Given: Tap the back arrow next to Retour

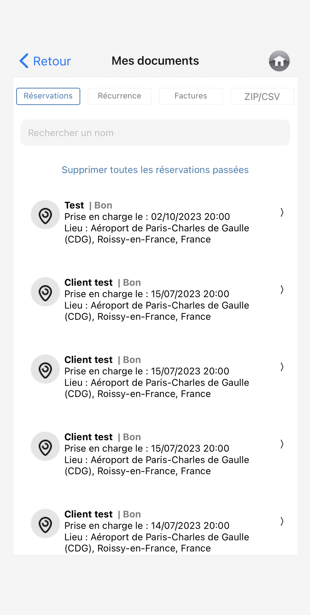Looking at the screenshot, I should [24, 61].
